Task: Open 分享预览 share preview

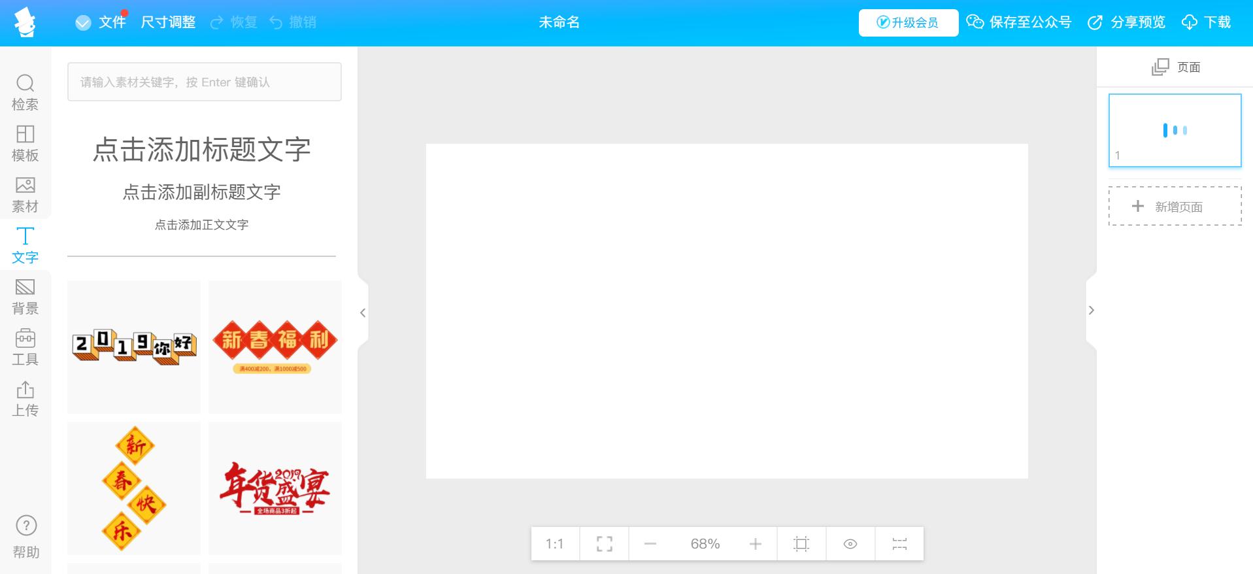Action: click(1126, 22)
